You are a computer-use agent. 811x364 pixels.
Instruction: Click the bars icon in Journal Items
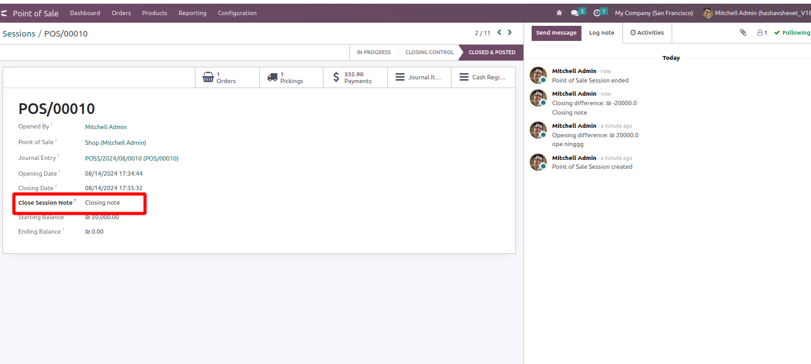[400, 77]
